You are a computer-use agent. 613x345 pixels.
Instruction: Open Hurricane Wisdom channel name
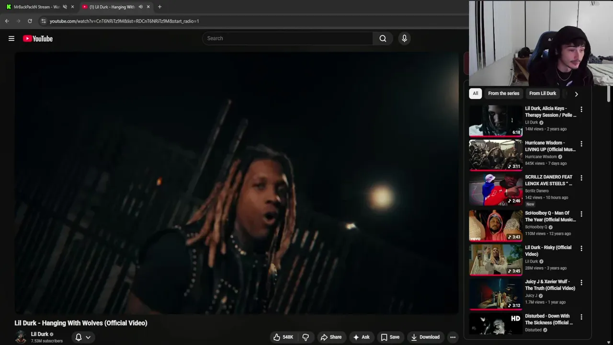pos(541,157)
